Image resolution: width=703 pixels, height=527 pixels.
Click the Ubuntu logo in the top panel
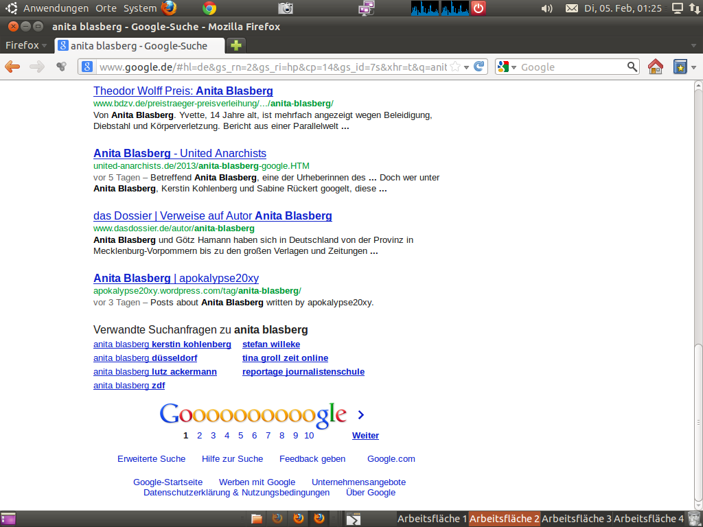click(x=11, y=8)
